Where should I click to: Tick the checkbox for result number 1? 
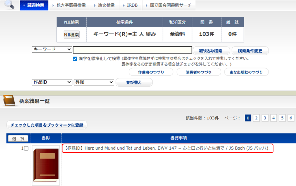[x=26, y=148]
